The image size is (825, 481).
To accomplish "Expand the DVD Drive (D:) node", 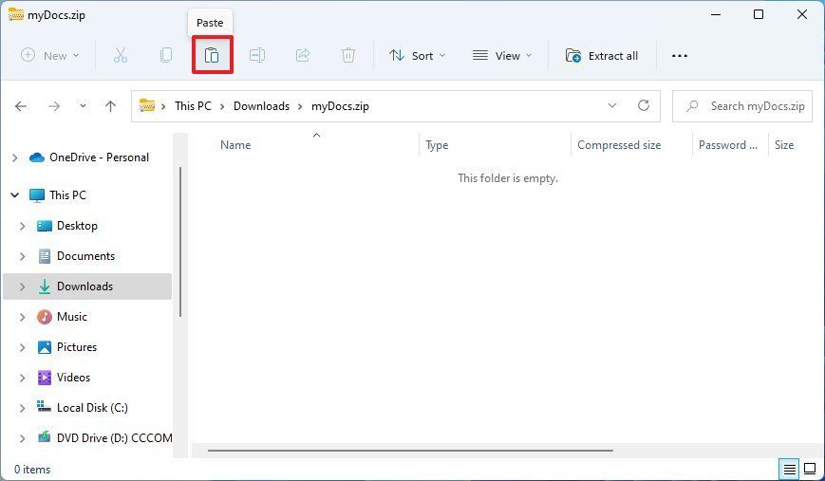I will coord(22,438).
